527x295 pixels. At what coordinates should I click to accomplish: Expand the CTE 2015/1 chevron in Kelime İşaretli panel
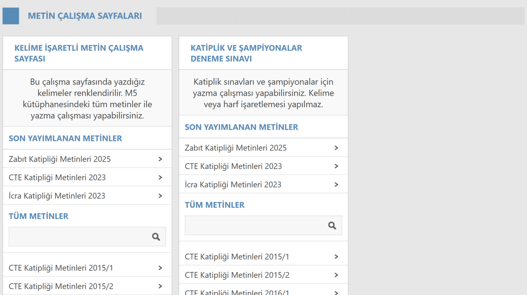[160, 268]
